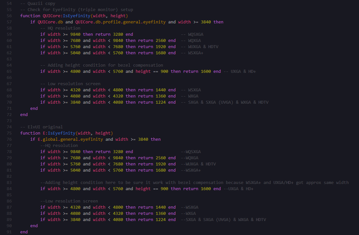This screenshot has height=235, width=359.
Task: Click value 1680 on line 62
Action: (x=161, y=53)
